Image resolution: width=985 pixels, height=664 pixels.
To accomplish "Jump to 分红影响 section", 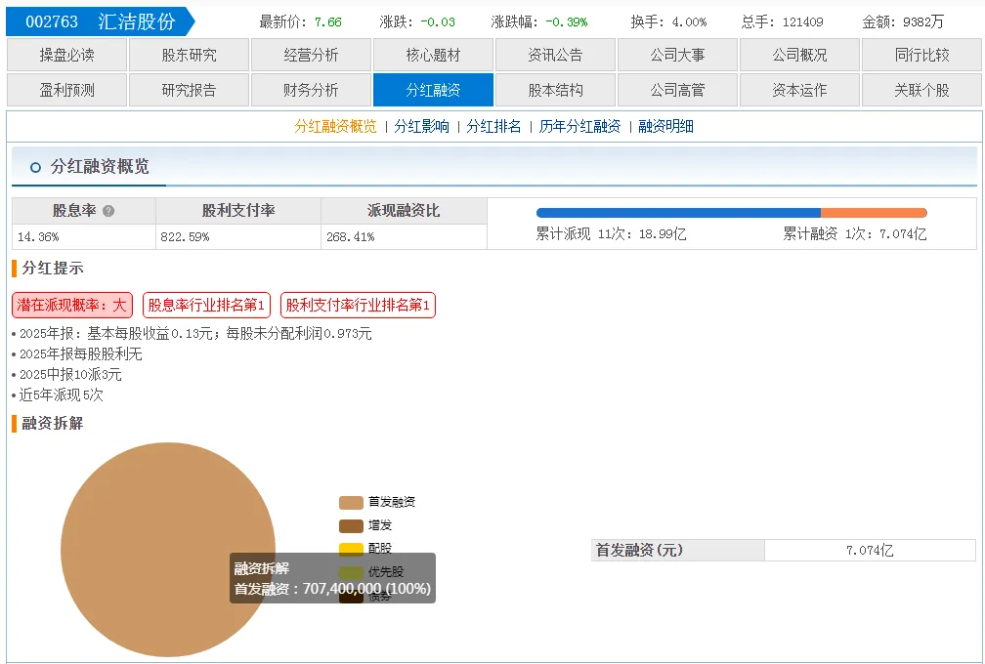I will (x=421, y=126).
